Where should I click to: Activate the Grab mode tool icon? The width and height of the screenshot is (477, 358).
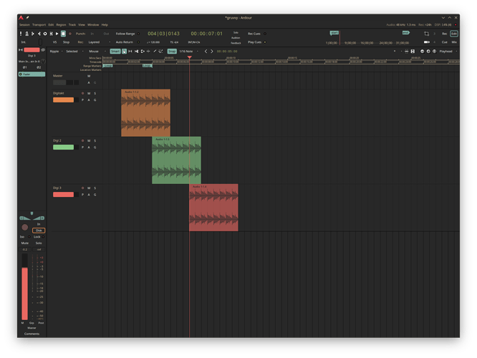(124, 52)
